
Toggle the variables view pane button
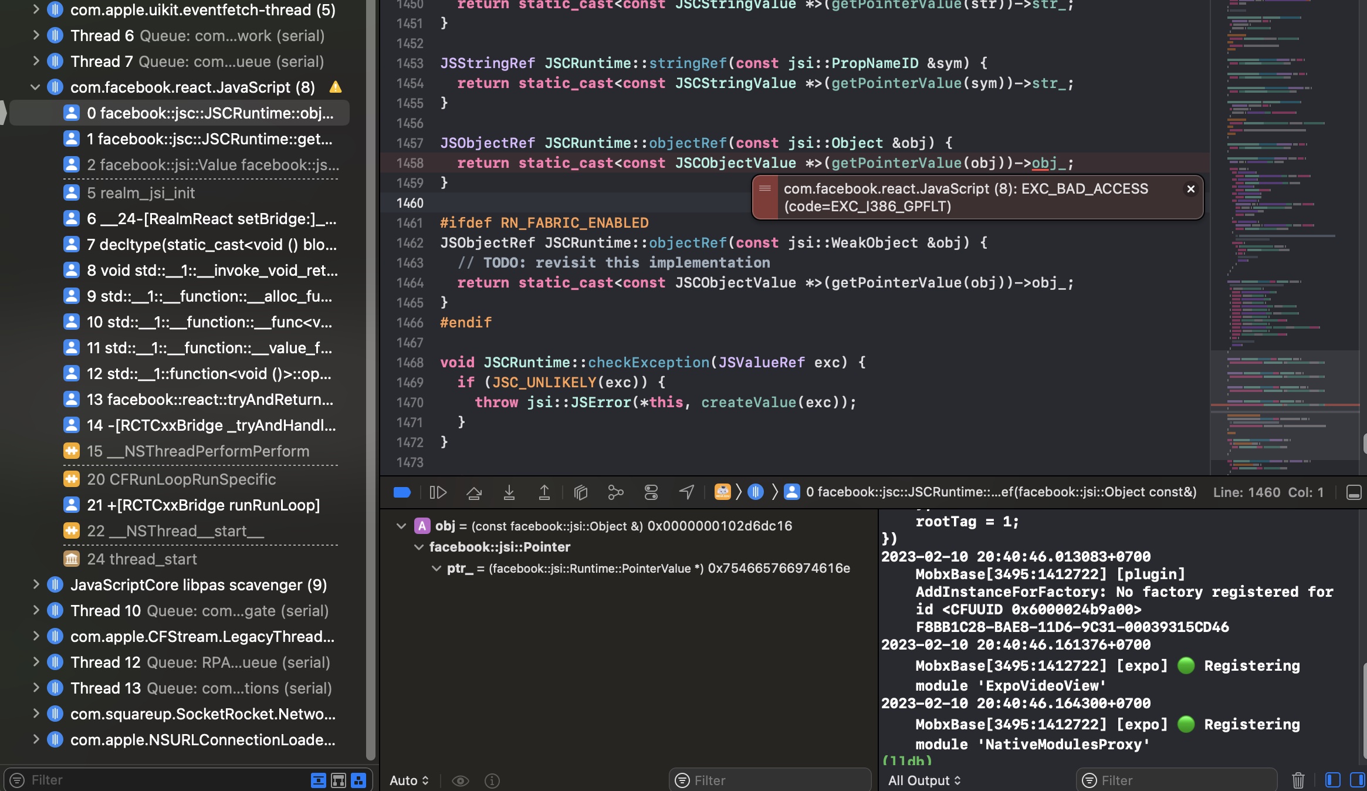[x=1333, y=780]
